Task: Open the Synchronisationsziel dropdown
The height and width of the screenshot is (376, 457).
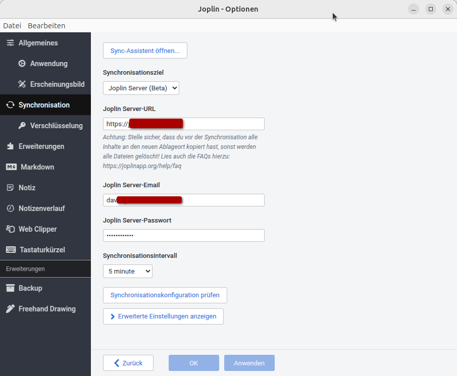Action: [141, 88]
